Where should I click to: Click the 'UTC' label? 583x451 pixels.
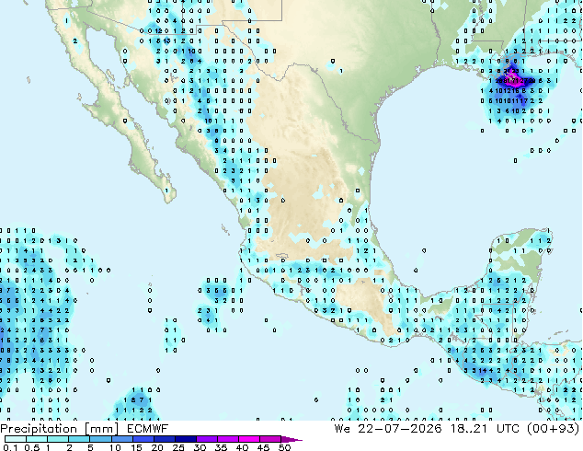click(x=508, y=429)
